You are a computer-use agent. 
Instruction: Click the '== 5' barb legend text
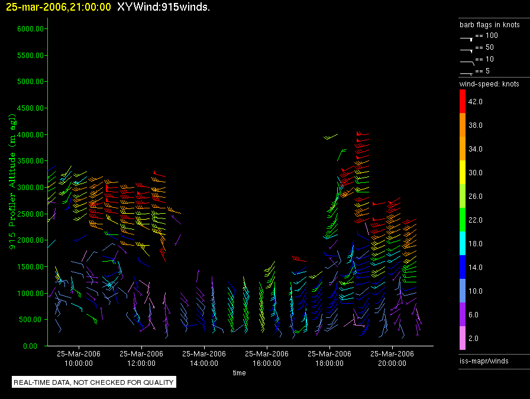pos(482,71)
